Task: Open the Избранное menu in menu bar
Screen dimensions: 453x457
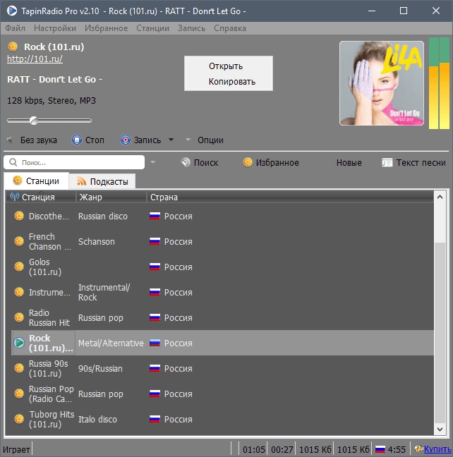Action: click(x=106, y=28)
